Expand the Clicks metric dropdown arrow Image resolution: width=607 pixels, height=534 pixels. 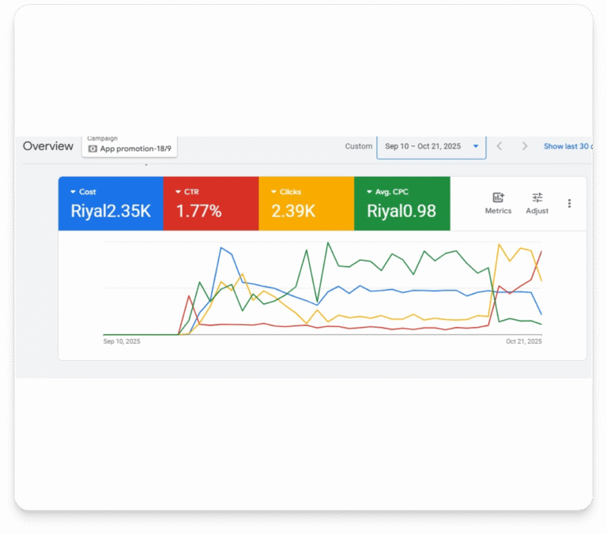coord(273,192)
